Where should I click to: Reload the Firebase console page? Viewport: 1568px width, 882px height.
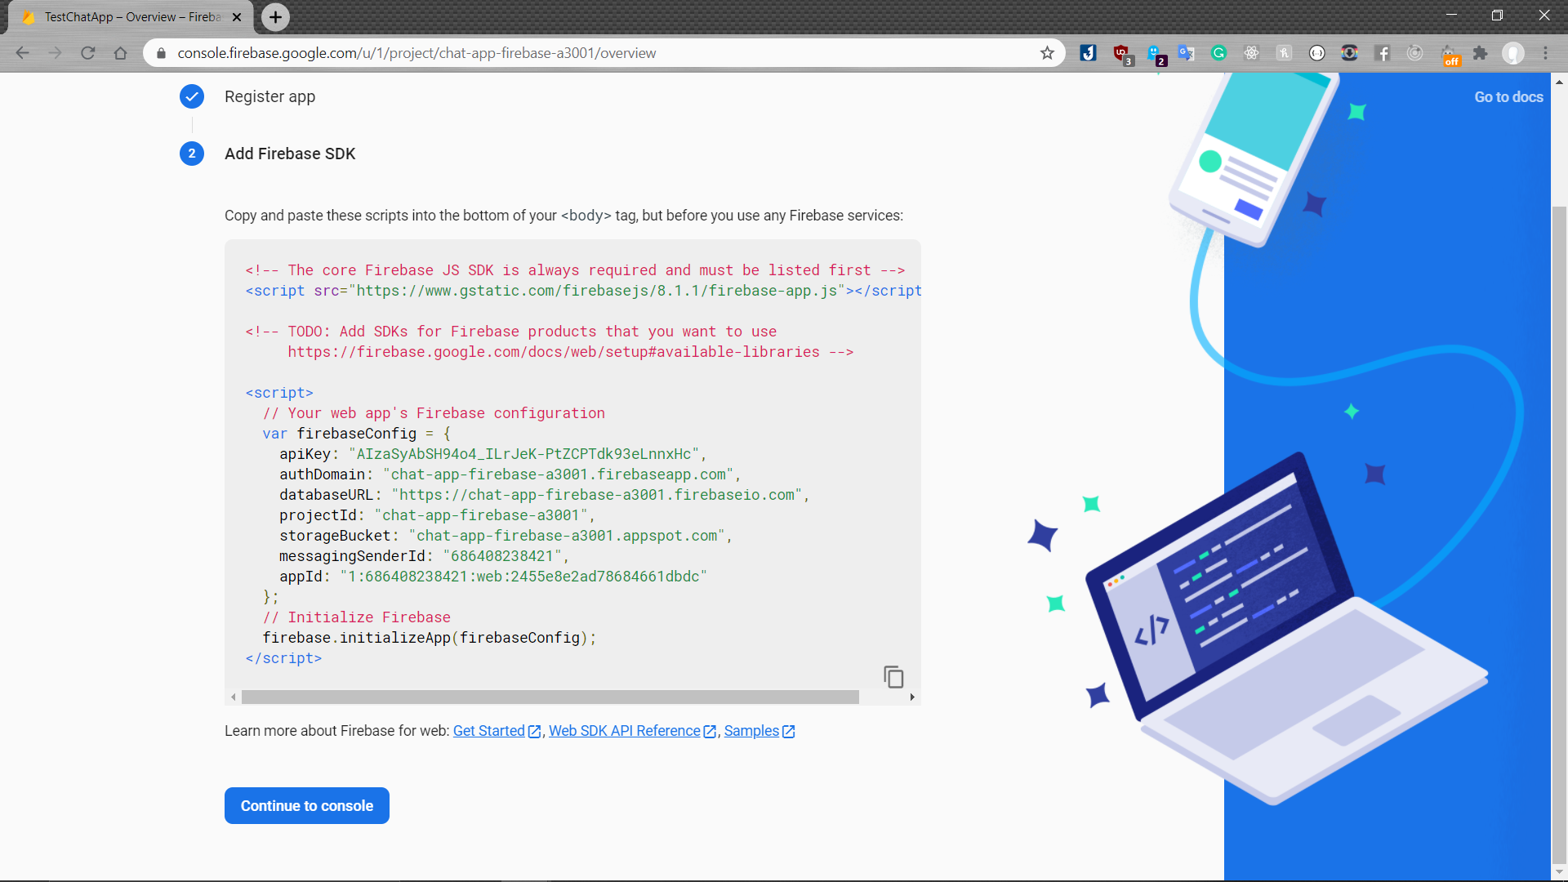click(87, 53)
